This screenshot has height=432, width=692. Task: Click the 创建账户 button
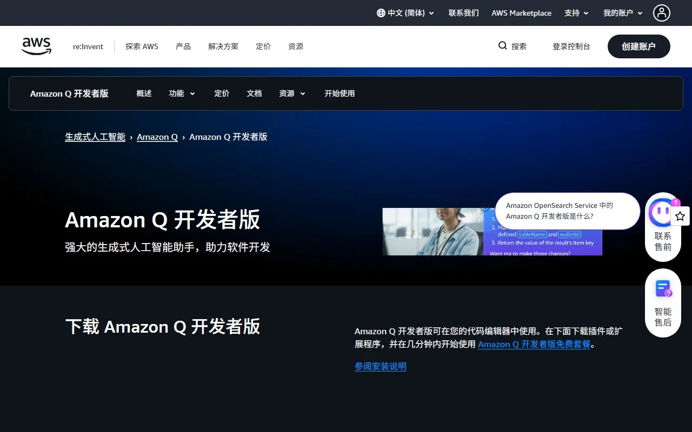[638, 46]
